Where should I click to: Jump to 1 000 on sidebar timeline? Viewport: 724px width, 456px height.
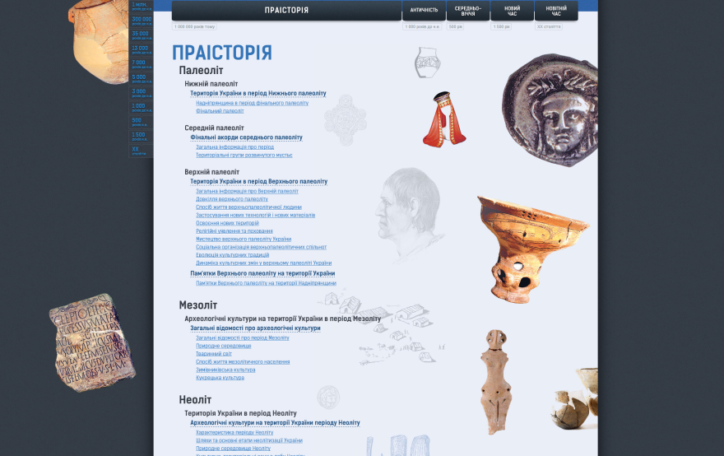[x=141, y=107]
